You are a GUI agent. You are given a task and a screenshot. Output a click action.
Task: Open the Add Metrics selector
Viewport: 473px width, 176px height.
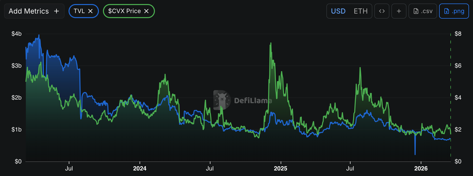(34, 11)
